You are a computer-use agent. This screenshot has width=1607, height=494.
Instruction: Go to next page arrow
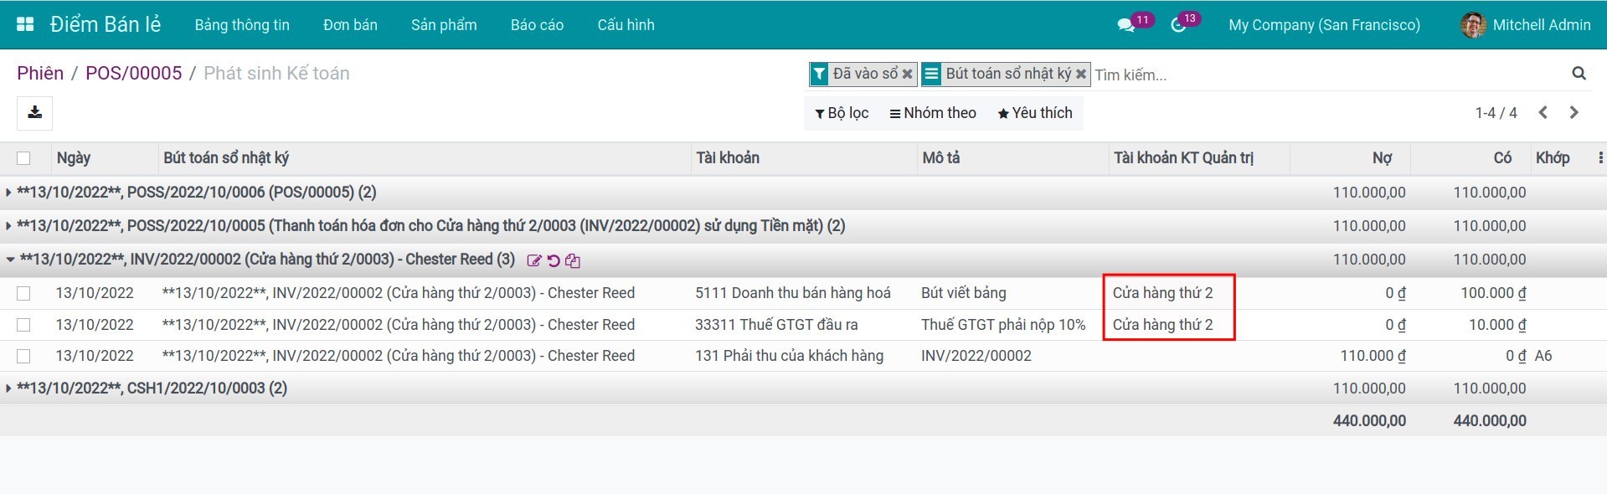1574,113
